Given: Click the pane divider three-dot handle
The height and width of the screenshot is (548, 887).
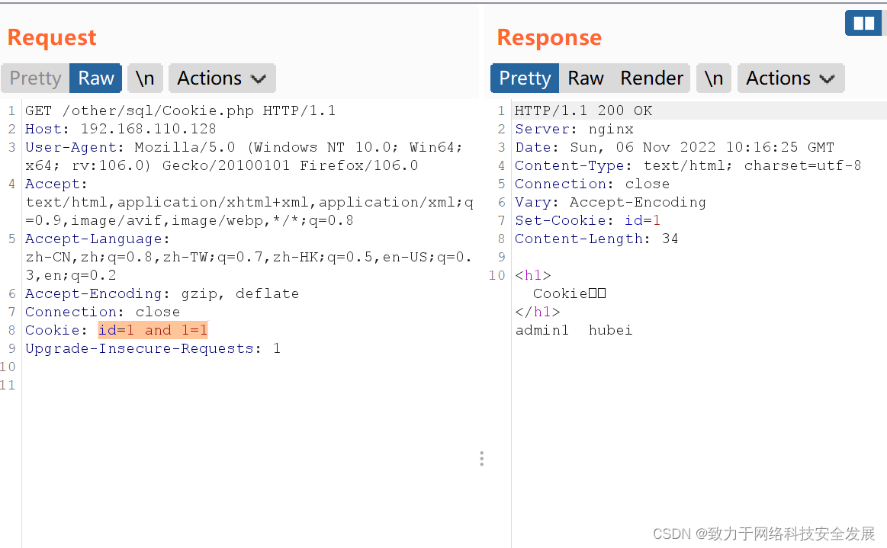Looking at the screenshot, I should (481, 459).
